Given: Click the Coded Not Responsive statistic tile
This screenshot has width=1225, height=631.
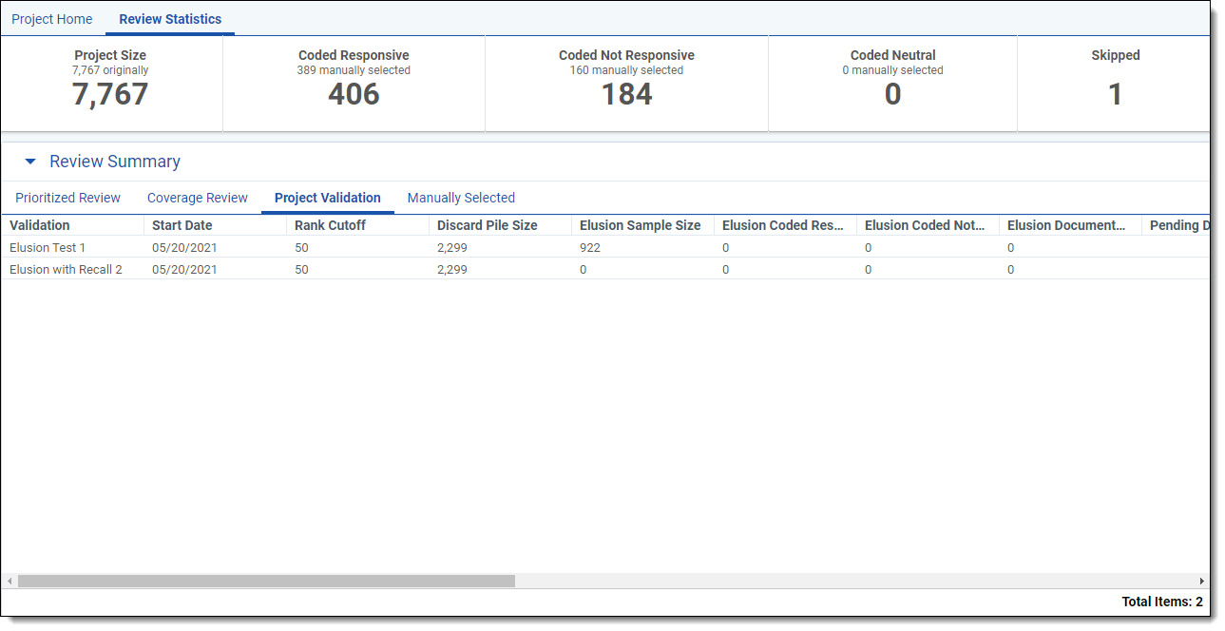Looking at the screenshot, I should [x=626, y=83].
